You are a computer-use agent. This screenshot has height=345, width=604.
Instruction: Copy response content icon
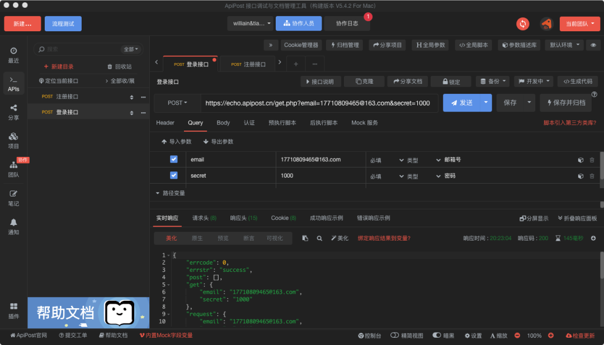pos(305,238)
